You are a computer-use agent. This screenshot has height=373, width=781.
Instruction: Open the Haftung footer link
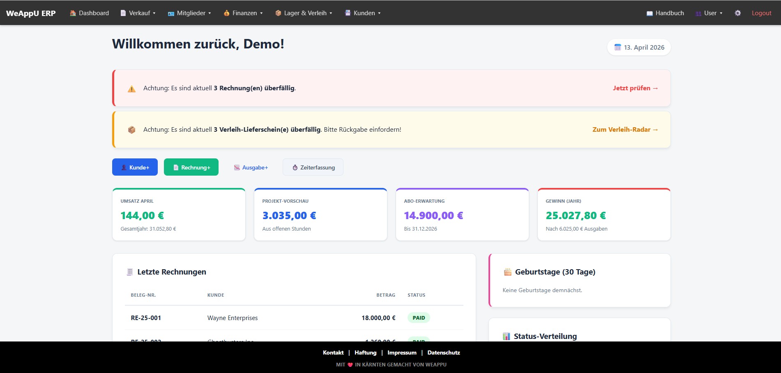click(x=365, y=352)
